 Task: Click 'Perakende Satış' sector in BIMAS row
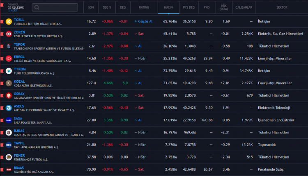pyautogui.click(x=271, y=169)
